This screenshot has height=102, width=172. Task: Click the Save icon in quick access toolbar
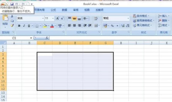click(x=12, y=4)
